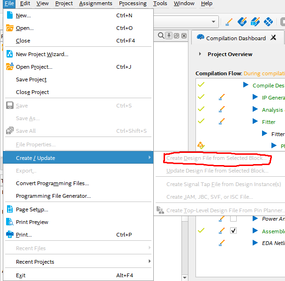Click the File menu

click(9, 3)
